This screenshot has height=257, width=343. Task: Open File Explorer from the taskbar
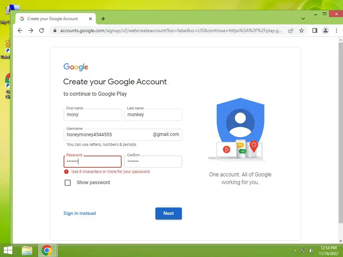(x=27, y=250)
